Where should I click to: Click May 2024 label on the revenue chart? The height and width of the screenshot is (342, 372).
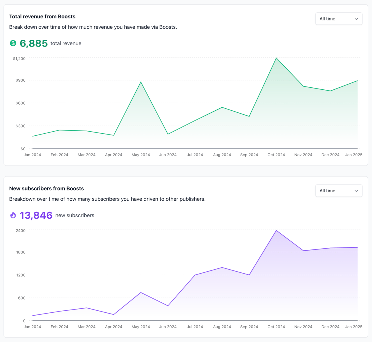(141, 155)
